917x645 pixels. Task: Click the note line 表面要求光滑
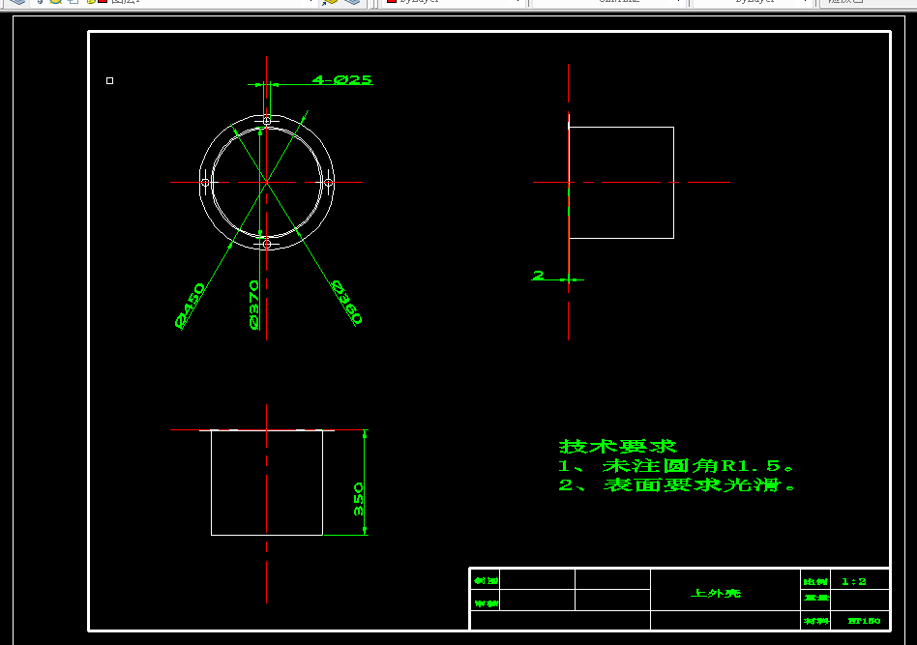(677, 484)
